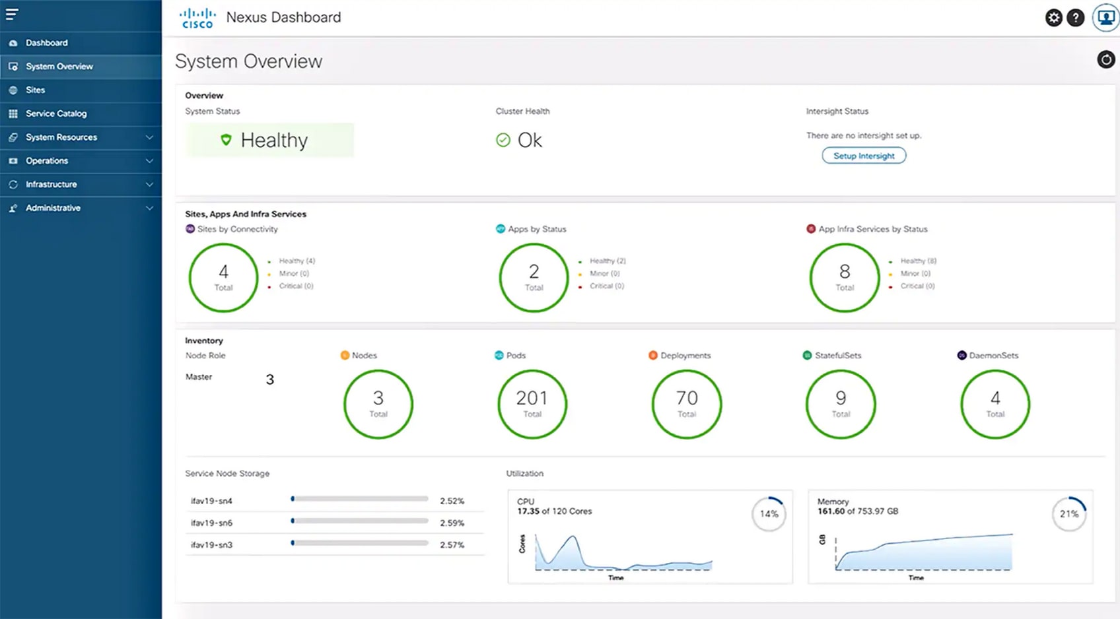Click the Nodes orange icon
Viewport: 1120px width, 619px height.
coord(345,355)
